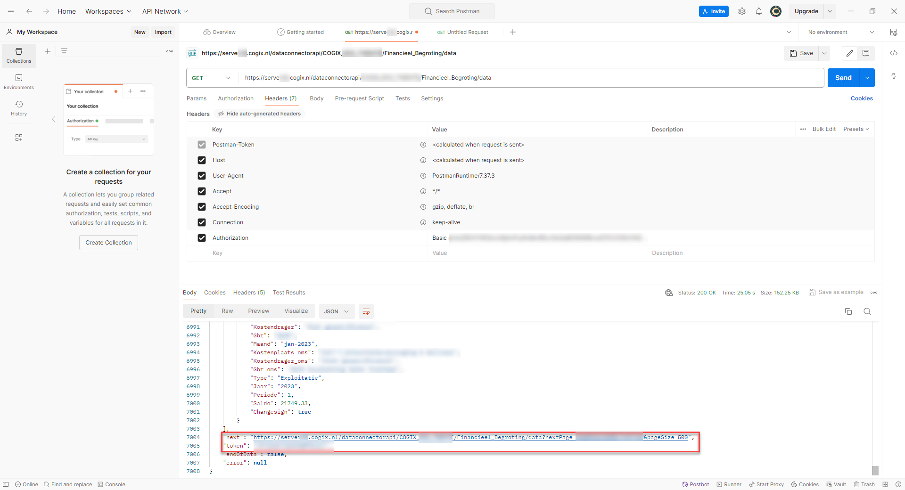Go back with the left arrow

29,11
